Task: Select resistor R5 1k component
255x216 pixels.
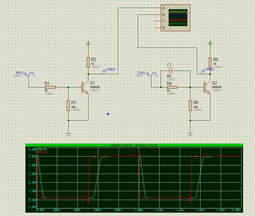Action: tap(210, 62)
